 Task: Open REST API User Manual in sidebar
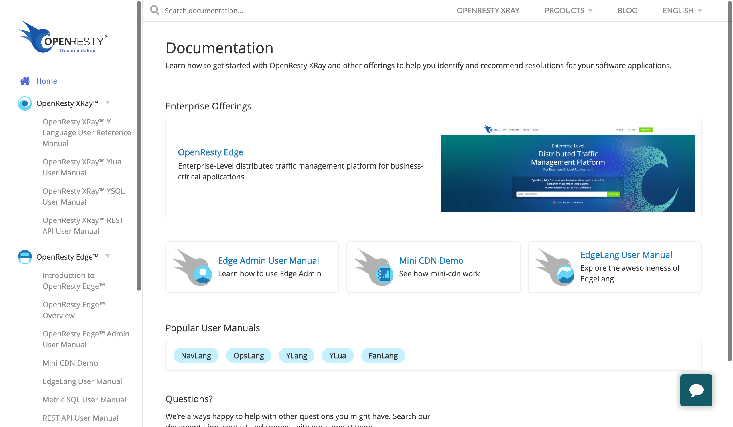point(80,418)
